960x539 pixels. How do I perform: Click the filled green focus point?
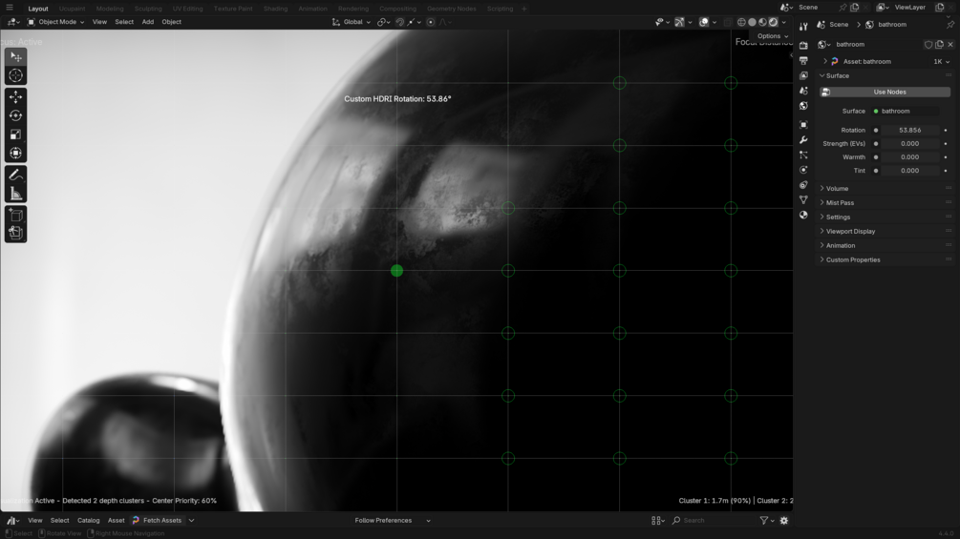396,271
